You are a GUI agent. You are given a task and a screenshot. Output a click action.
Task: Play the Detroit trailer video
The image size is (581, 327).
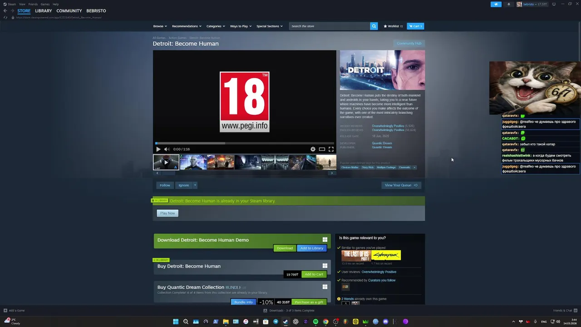tap(158, 149)
